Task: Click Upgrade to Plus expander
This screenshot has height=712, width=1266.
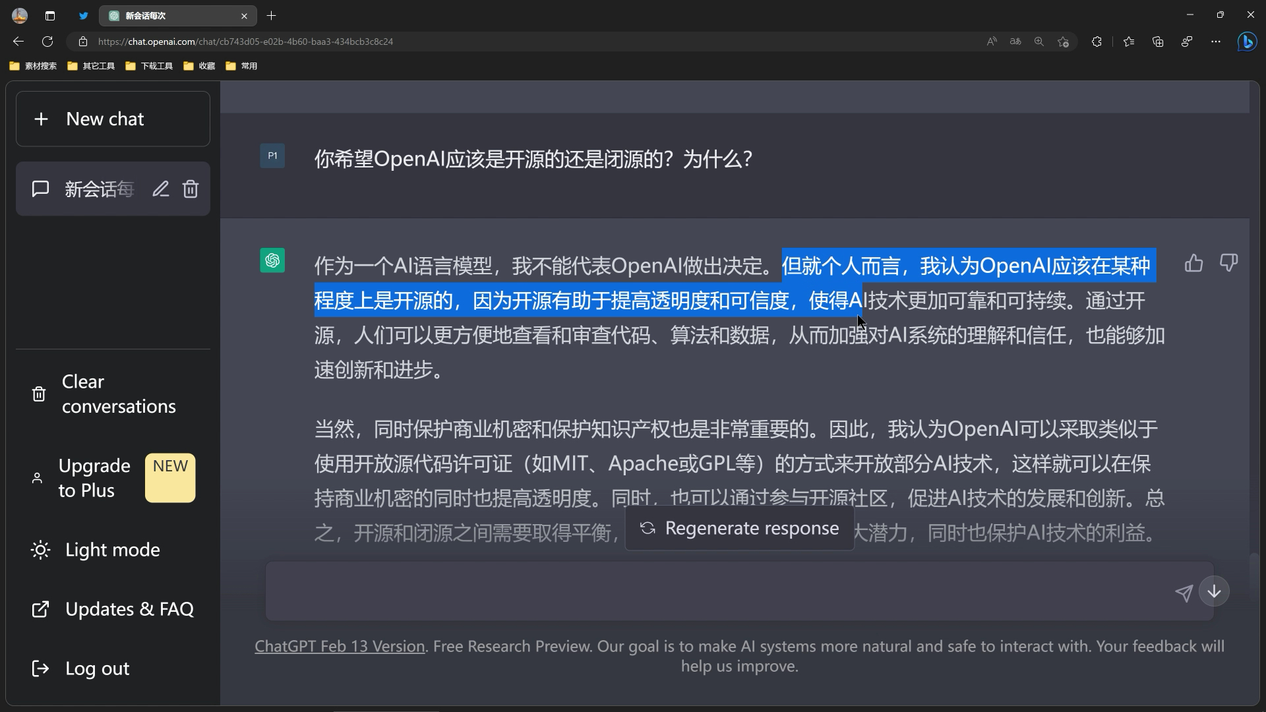Action: point(111,478)
